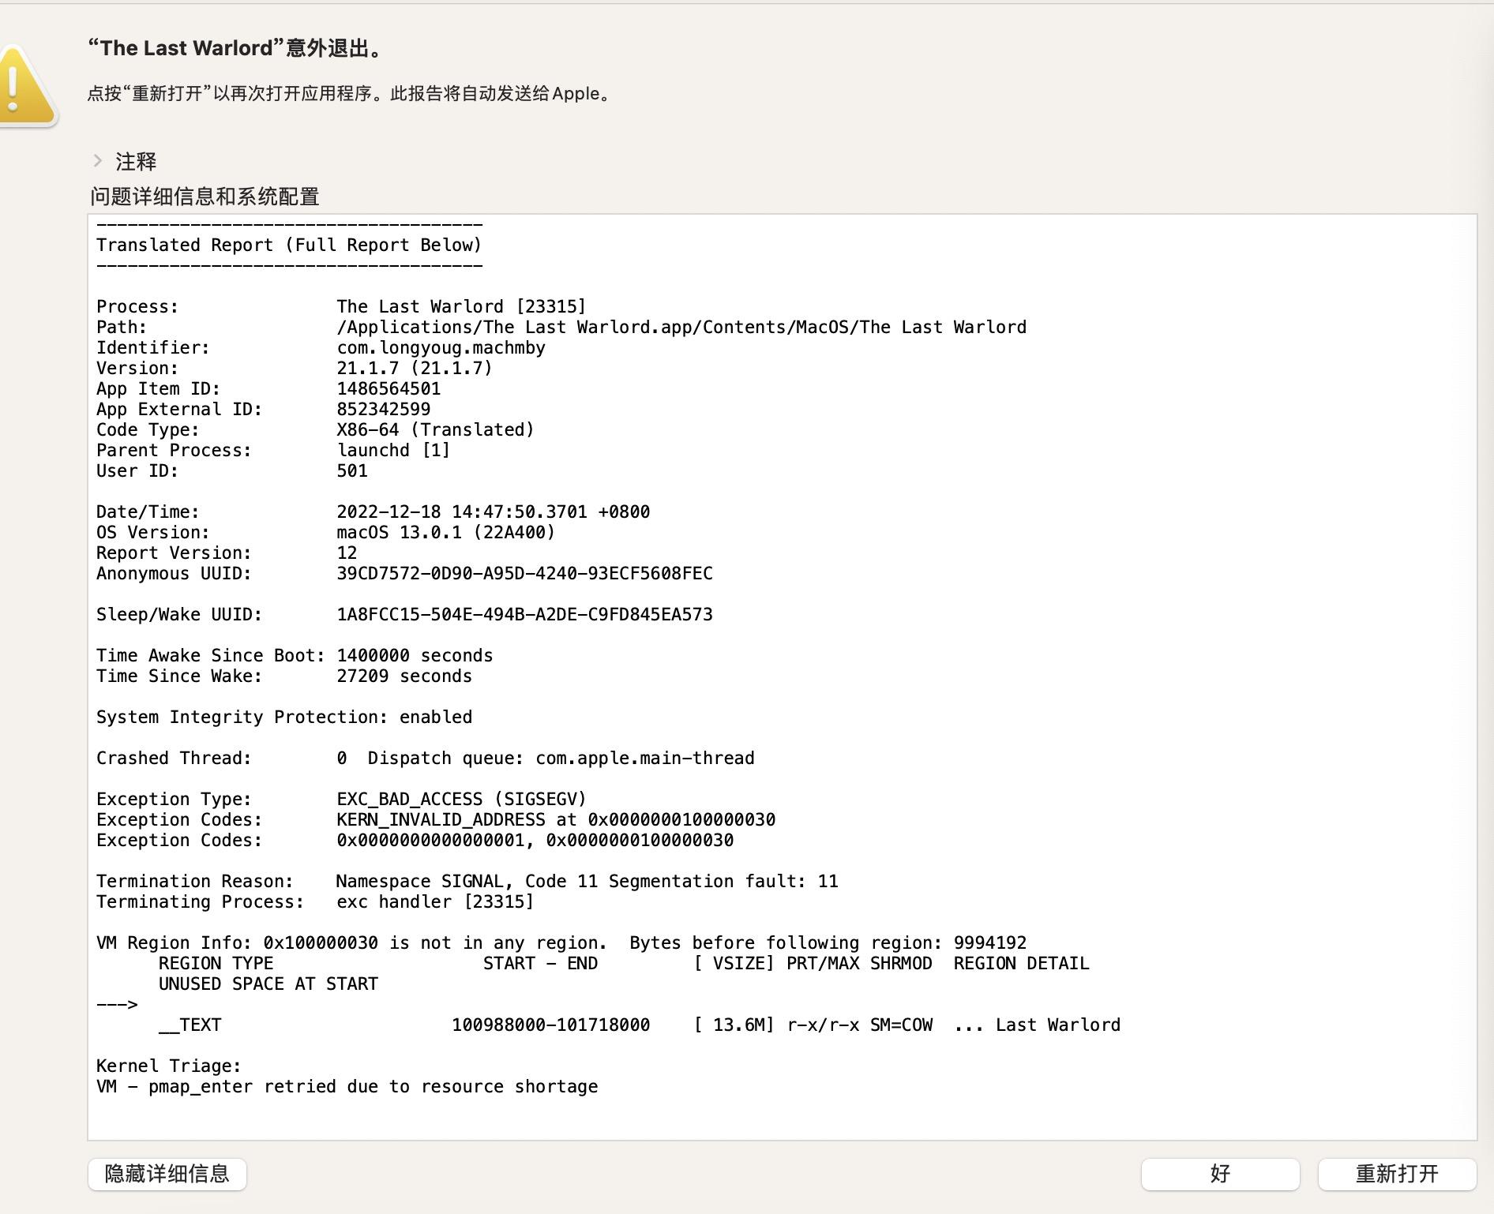Click the parent process launchd [1]
The width and height of the screenshot is (1494, 1214).
coord(393,450)
